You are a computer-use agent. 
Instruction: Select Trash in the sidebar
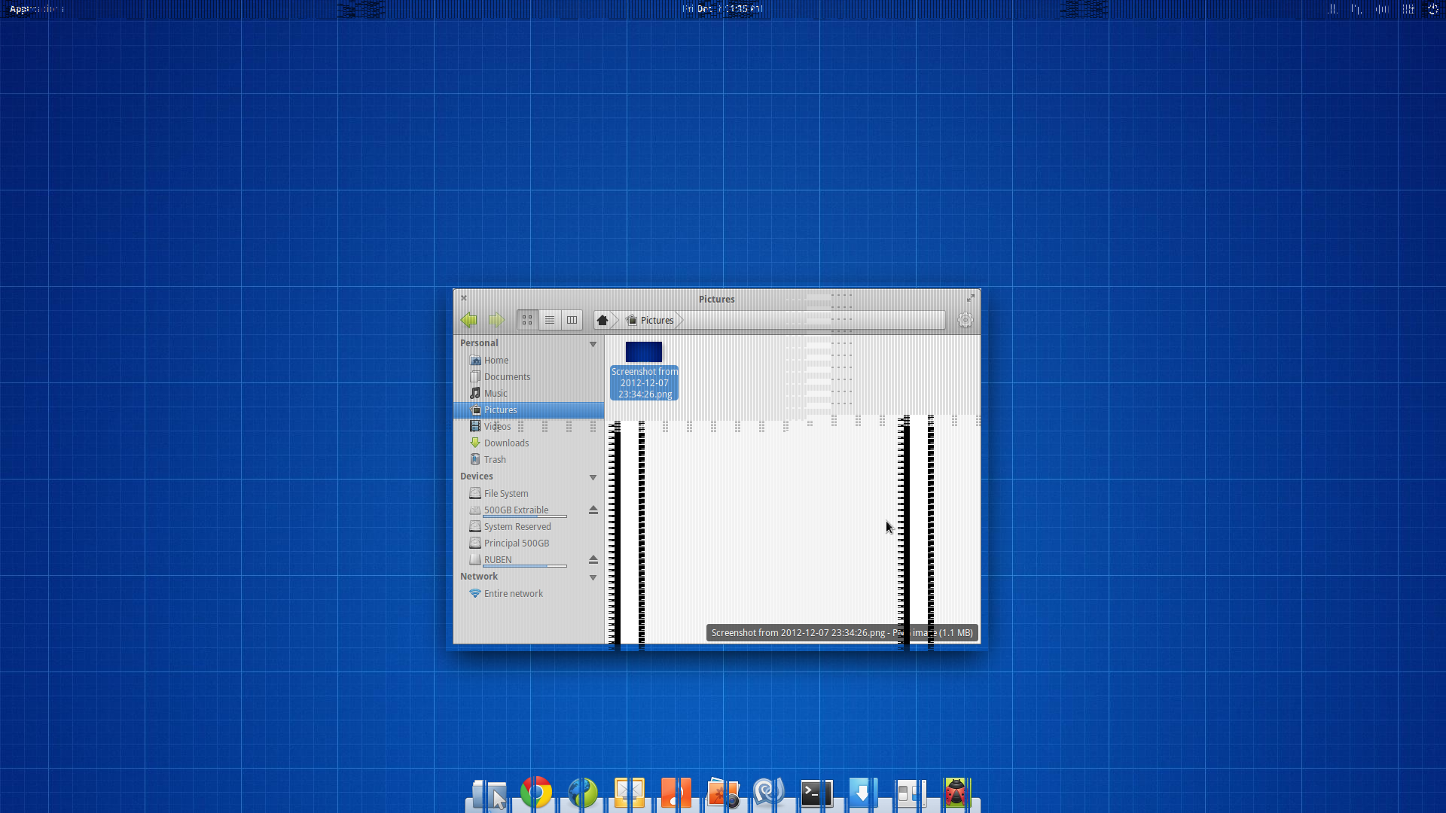[495, 459]
